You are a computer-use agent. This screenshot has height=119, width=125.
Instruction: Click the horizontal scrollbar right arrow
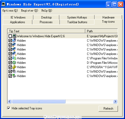pos(115,101)
